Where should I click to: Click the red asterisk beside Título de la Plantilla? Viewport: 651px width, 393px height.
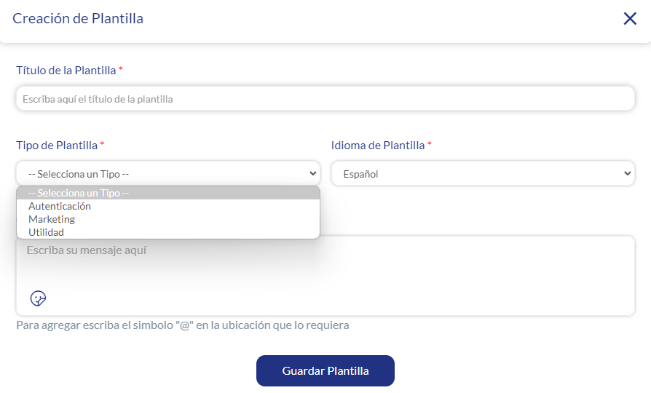[x=121, y=70]
